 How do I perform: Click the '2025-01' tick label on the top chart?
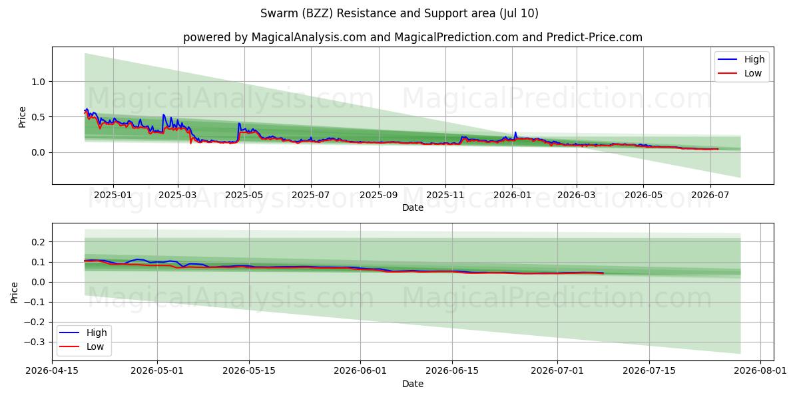[113, 195]
